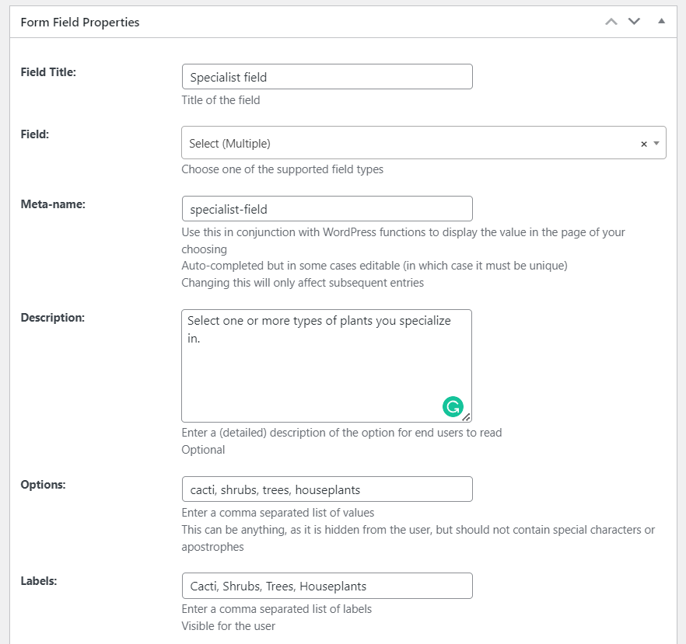Click the 'Meta-name:' label
The image size is (686, 644).
tap(53, 204)
